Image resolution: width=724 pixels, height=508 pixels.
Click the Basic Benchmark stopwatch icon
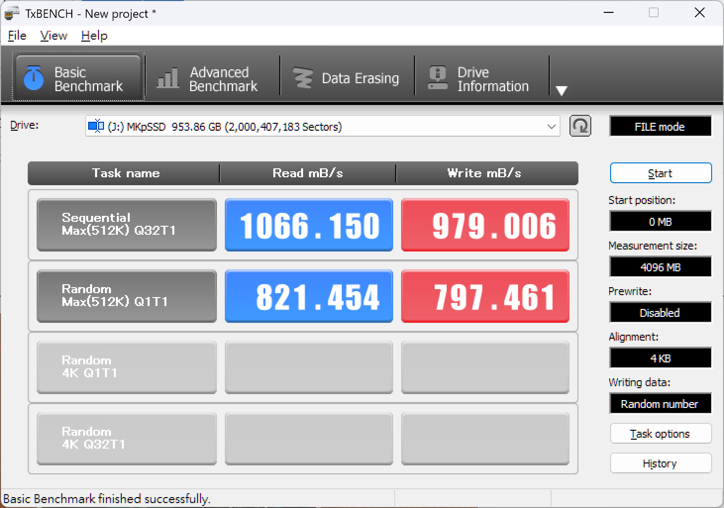(x=34, y=78)
